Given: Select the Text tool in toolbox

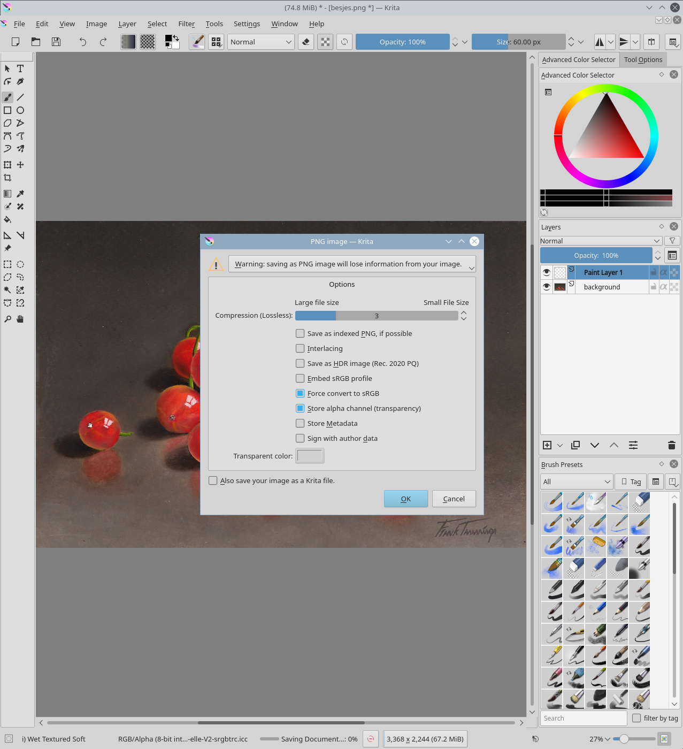Looking at the screenshot, I should (x=20, y=68).
